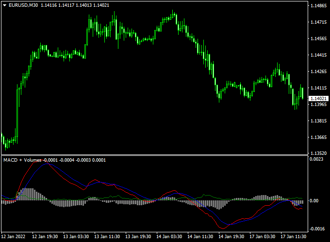
Task: Click price scale label 1.13815
Action: [319, 121]
